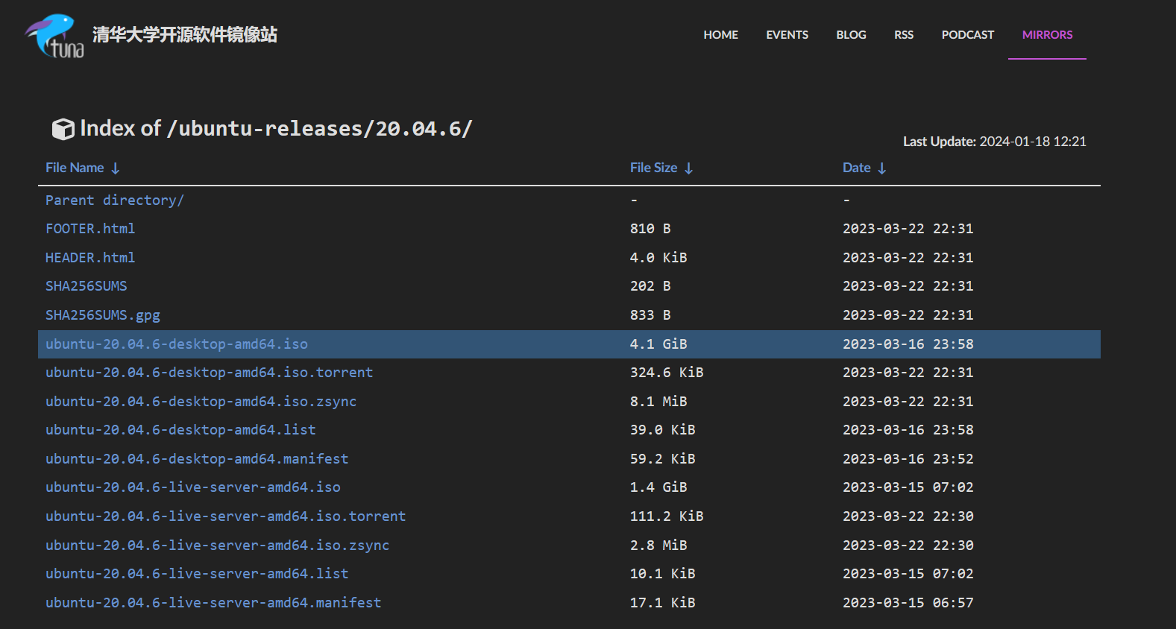Open FOOTER.html
This screenshot has height=629, width=1176.
[90, 229]
